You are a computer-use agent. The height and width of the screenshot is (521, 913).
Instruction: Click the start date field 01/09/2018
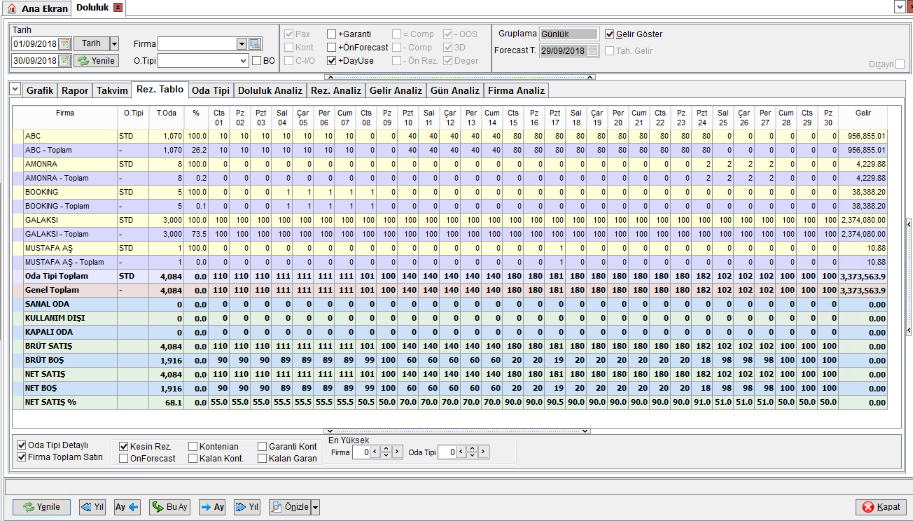pos(35,43)
